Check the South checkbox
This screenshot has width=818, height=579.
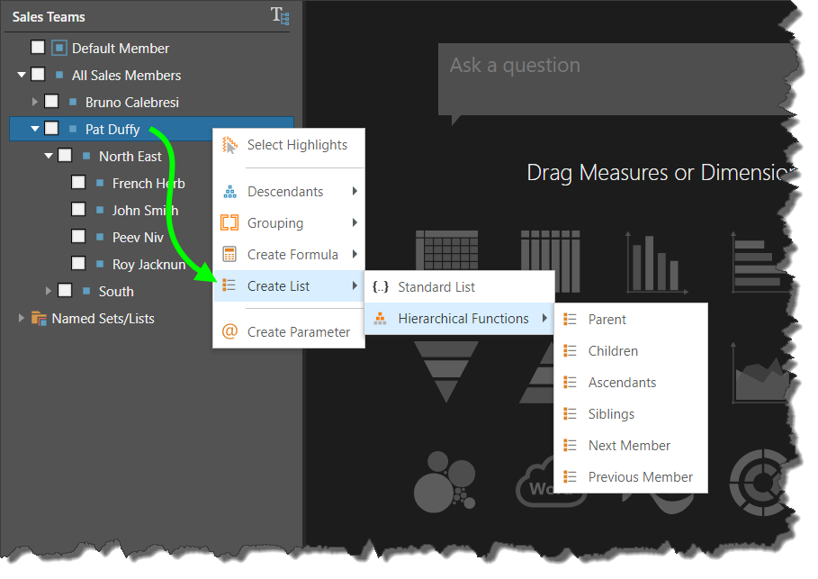[x=65, y=290]
